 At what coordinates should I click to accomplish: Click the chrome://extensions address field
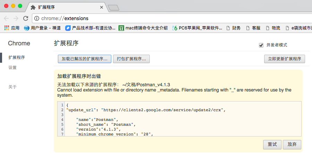tap(139, 18)
